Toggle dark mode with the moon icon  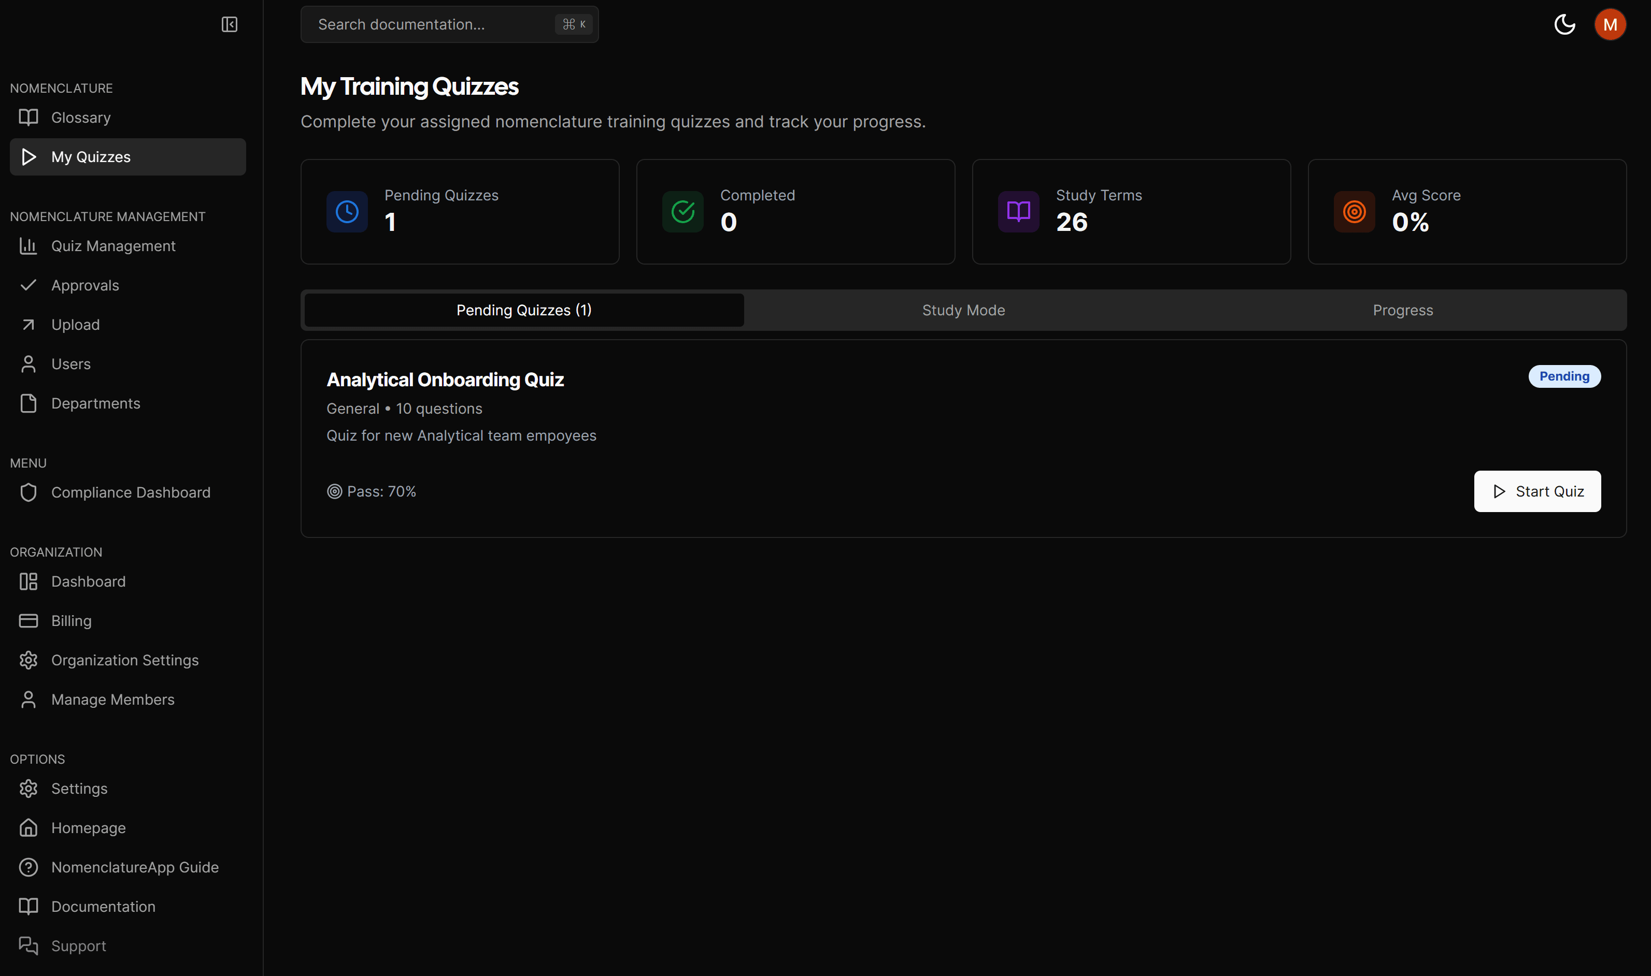coord(1564,24)
